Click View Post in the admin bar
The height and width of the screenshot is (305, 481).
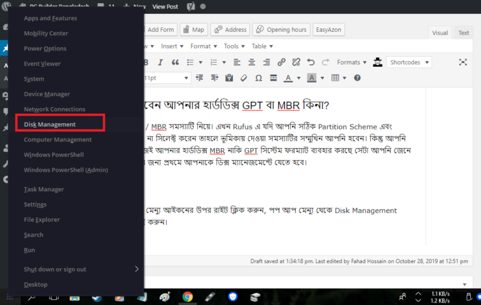165,6
